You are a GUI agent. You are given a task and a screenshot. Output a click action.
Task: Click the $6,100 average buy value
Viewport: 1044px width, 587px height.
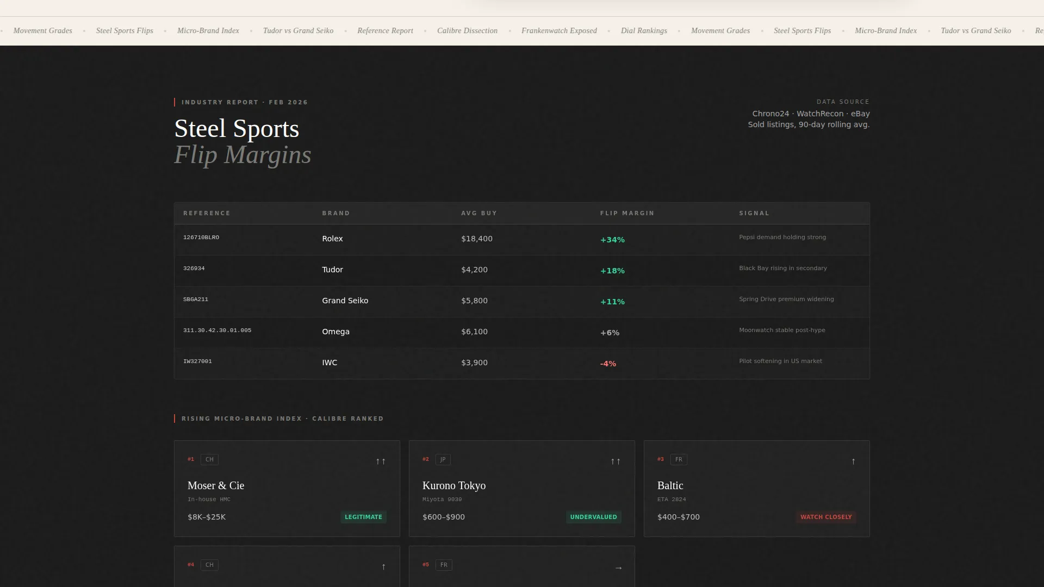point(474,332)
